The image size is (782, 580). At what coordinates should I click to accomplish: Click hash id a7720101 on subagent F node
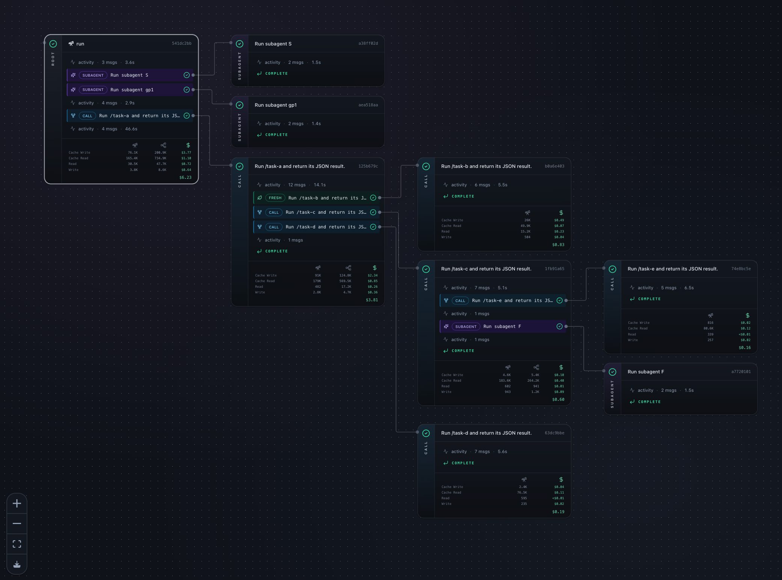[741, 372]
